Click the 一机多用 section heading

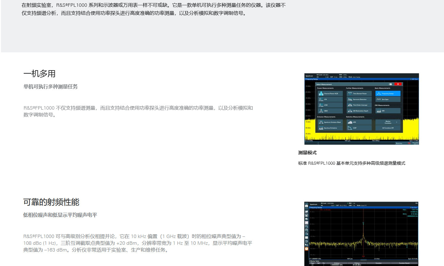click(39, 74)
